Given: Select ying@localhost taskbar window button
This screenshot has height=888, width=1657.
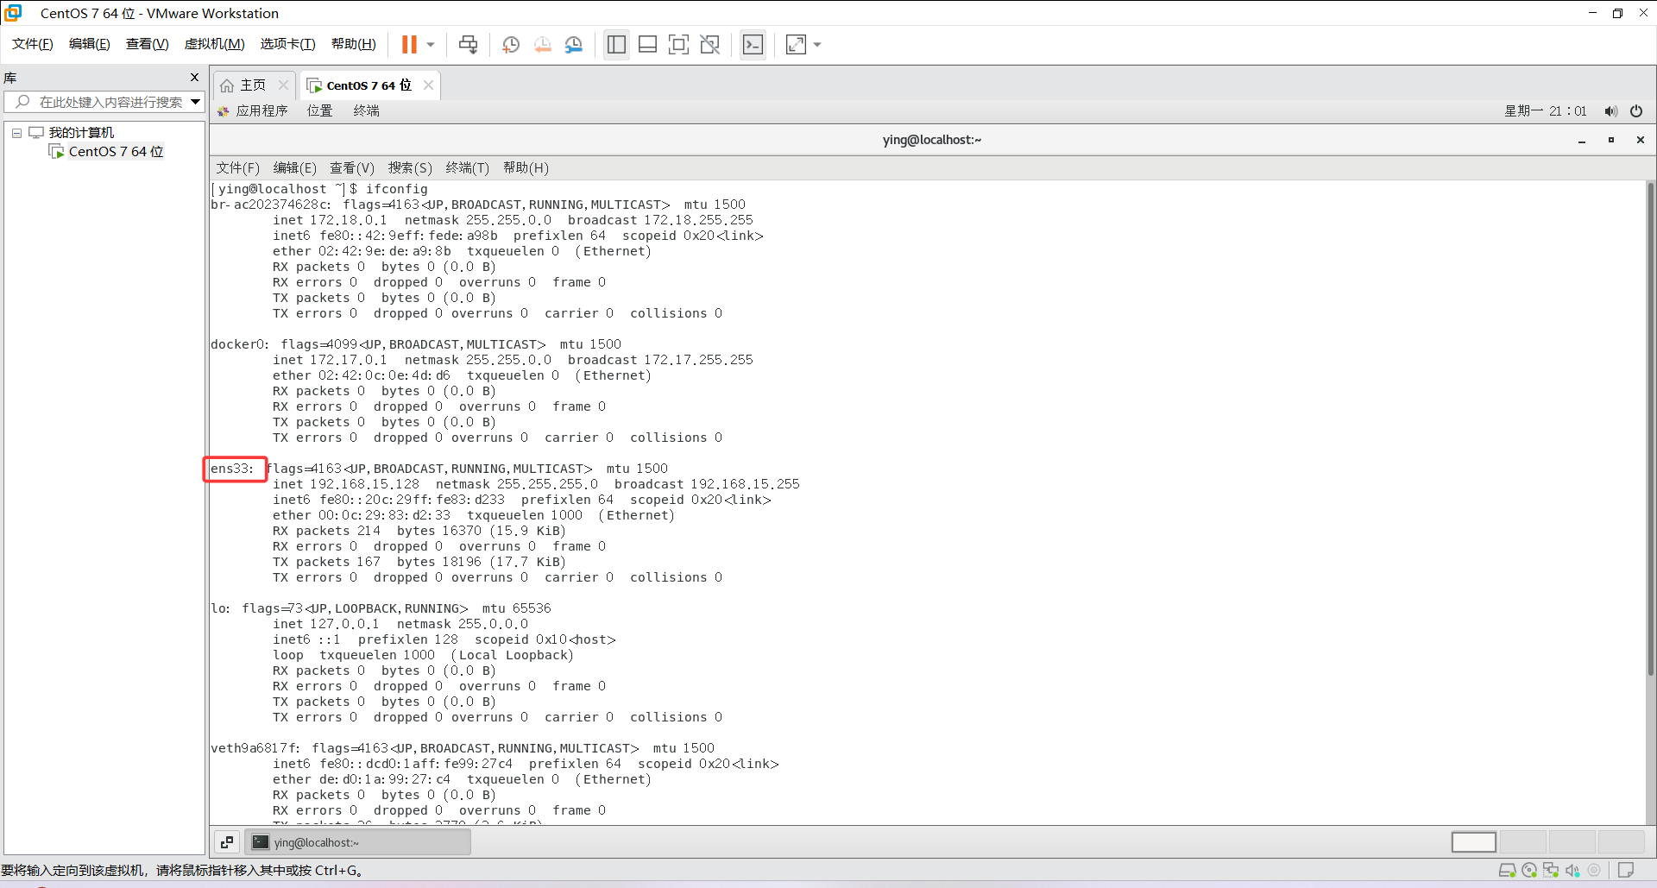Looking at the screenshot, I should click(x=358, y=842).
